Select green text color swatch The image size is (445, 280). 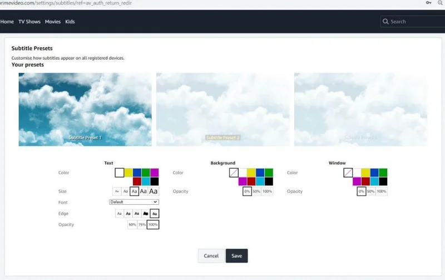tap(146, 173)
